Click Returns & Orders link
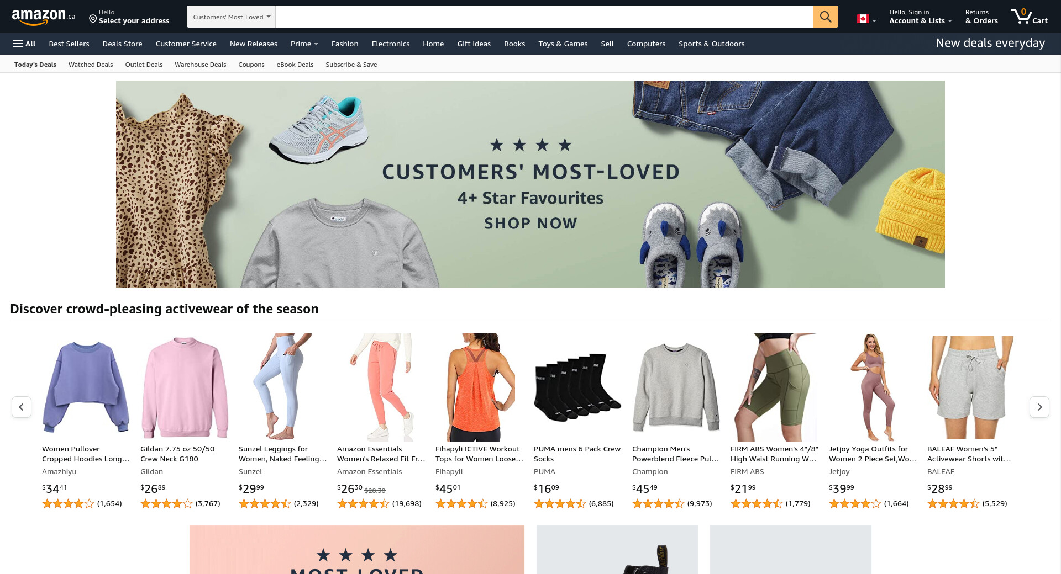The width and height of the screenshot is (1061, 574). (x=981, y=17)
